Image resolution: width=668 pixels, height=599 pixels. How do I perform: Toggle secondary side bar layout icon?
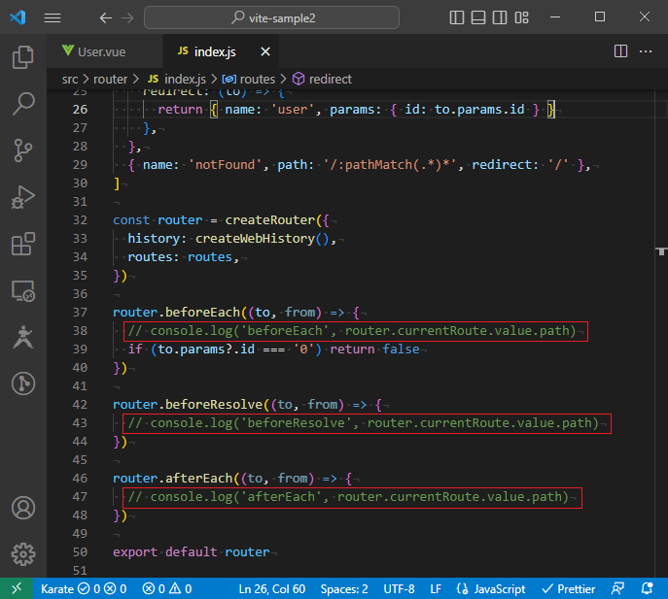point(499,17)
